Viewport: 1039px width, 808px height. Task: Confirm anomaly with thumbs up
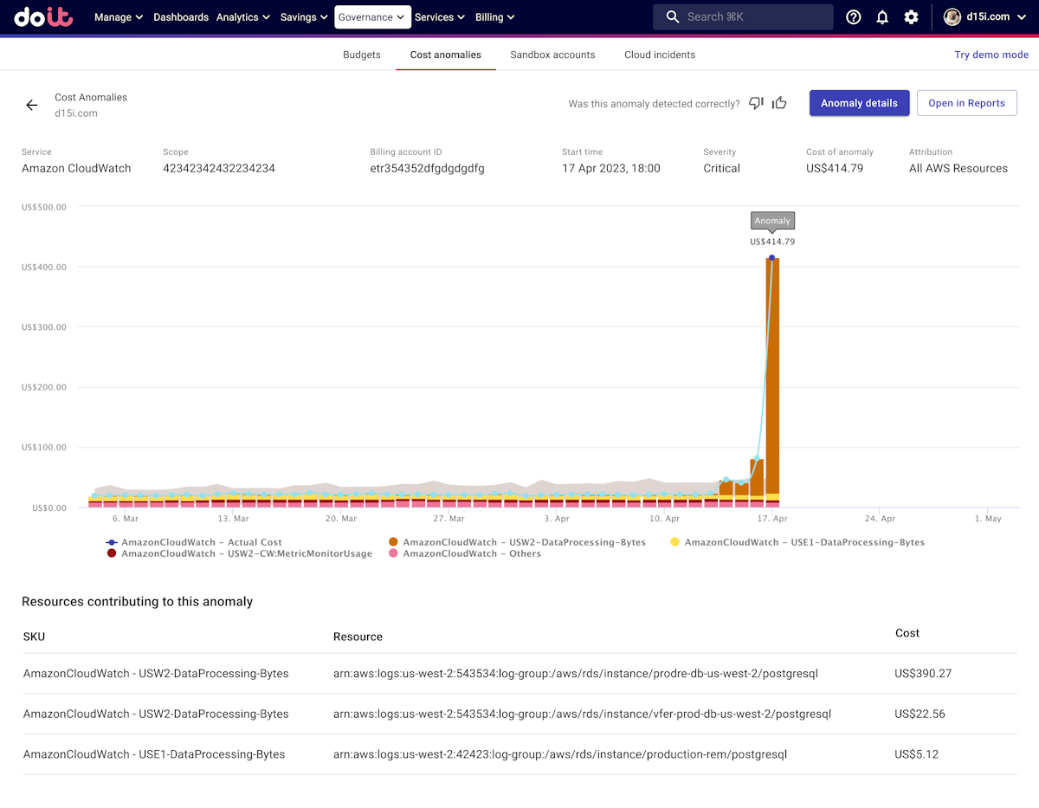779,103
